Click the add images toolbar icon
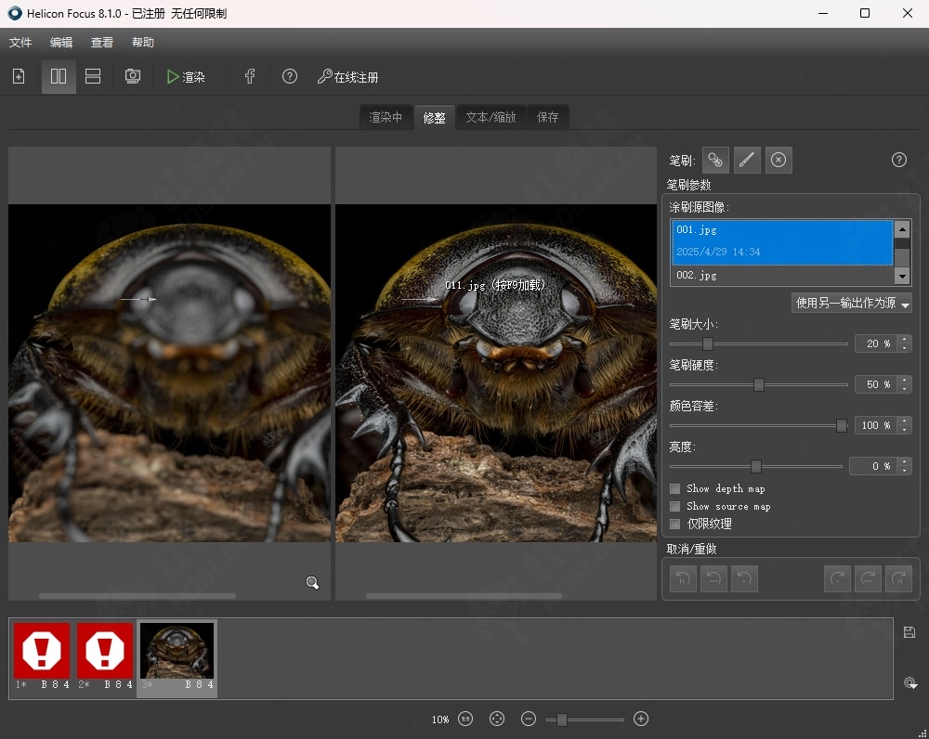This screenshot has height=739, width=929. coord(19,77)
